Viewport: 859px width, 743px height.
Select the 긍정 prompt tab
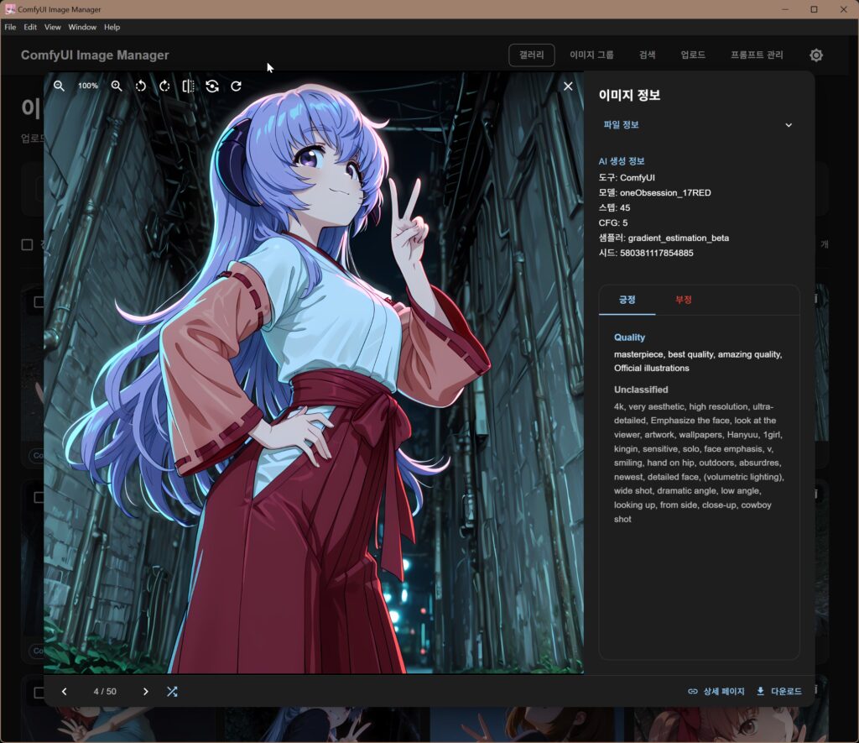[x=627, y=300]
